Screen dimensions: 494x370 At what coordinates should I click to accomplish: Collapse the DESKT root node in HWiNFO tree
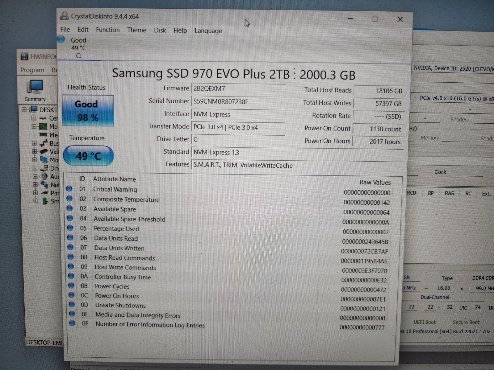[x=24, y=109]
